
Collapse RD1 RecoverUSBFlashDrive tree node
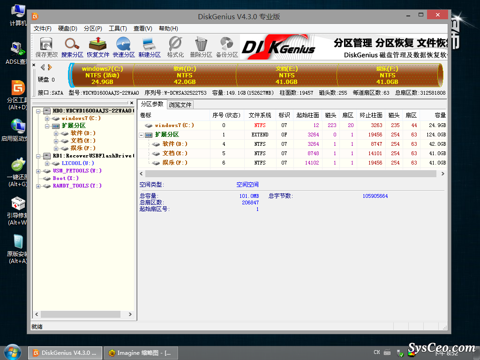(x=38, y=156)
